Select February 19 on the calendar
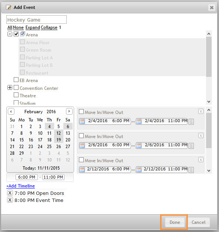This screenshot has height=232, width=219. pos(59,140)
